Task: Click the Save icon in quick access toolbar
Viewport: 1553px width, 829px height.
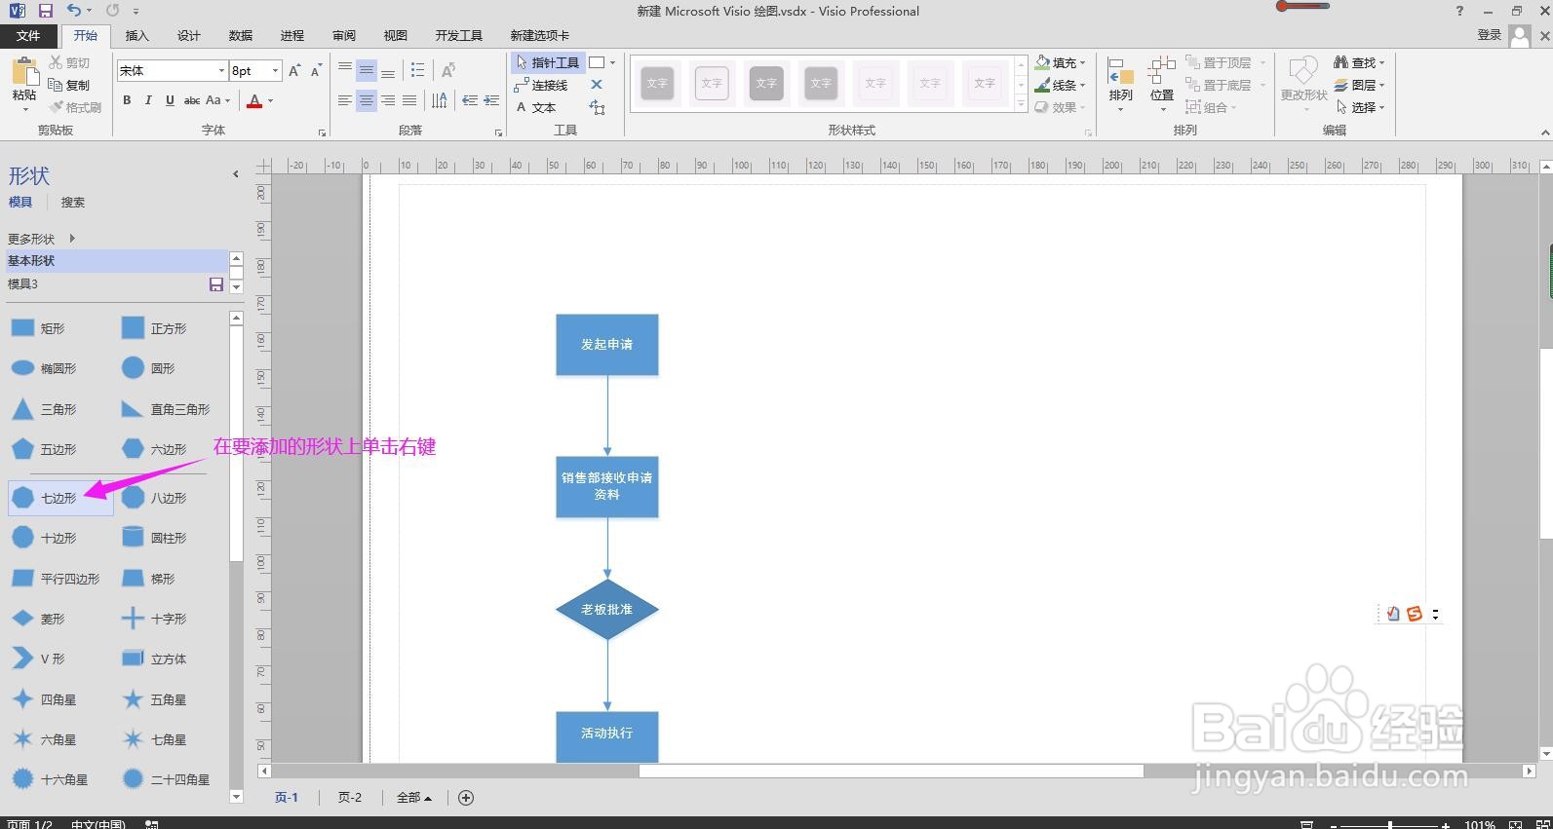Action: click(x=45, y=11)
